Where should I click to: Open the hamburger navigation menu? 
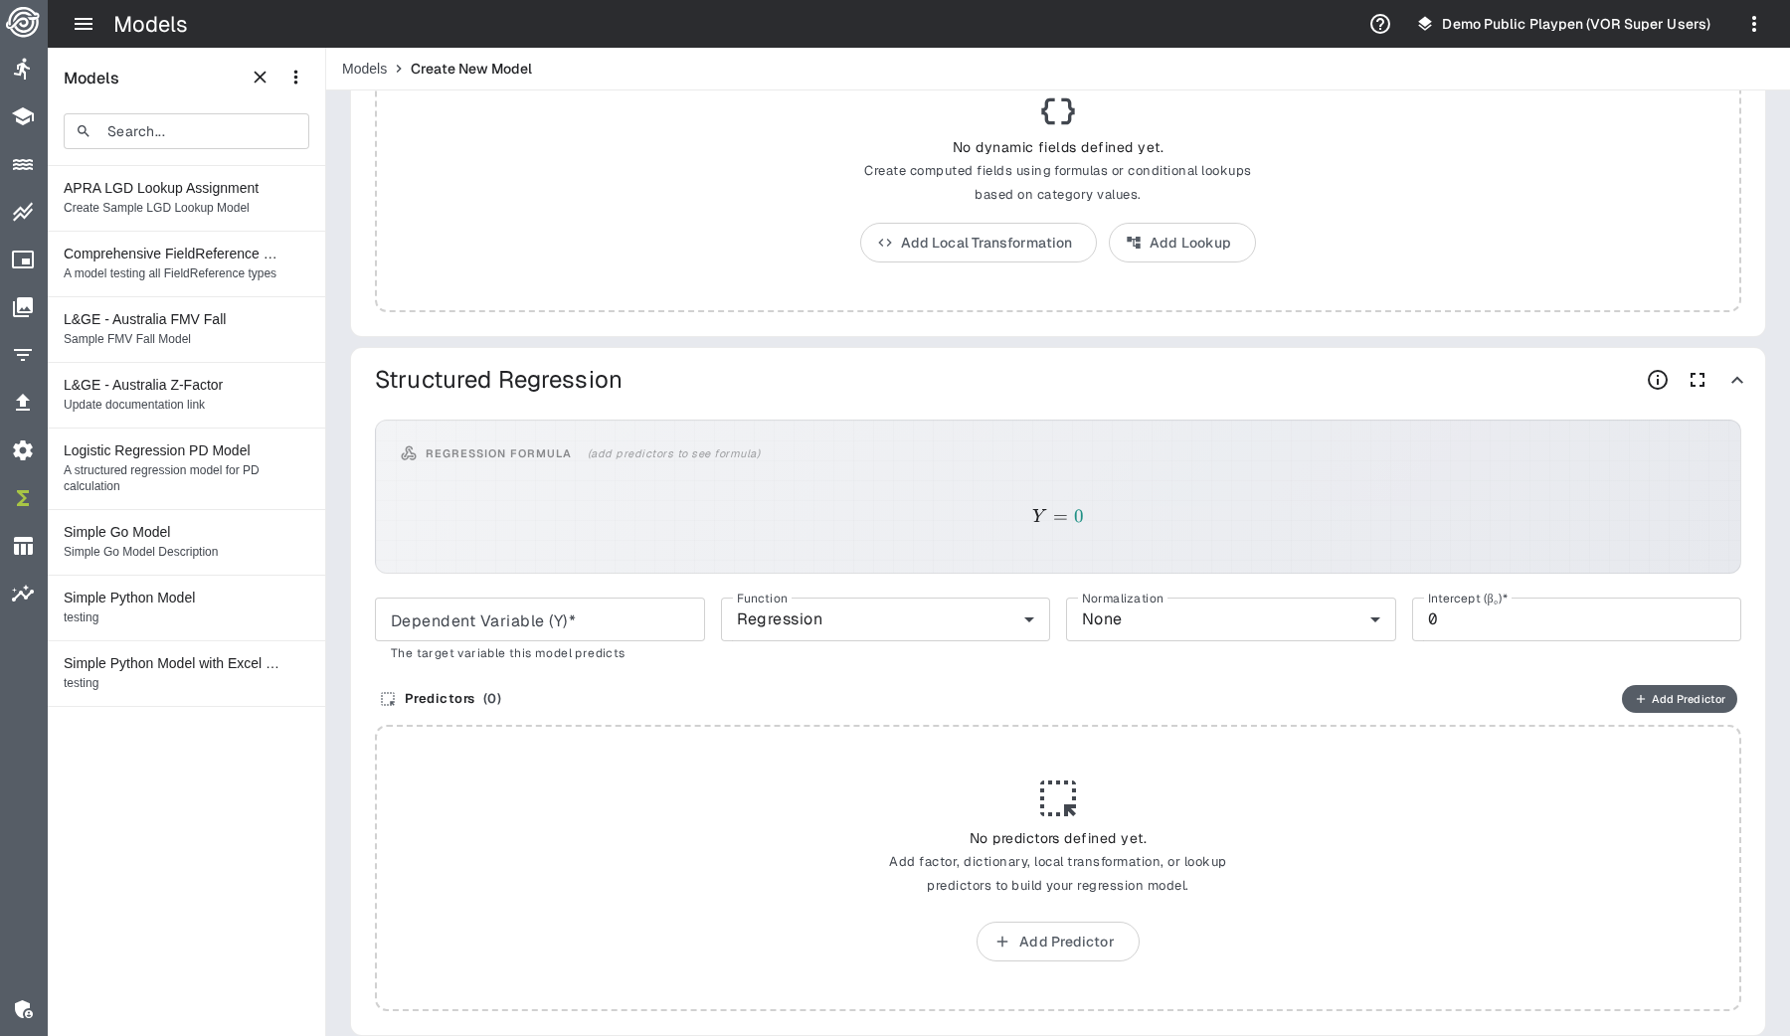pyautogui.click(x=84, y=24)
